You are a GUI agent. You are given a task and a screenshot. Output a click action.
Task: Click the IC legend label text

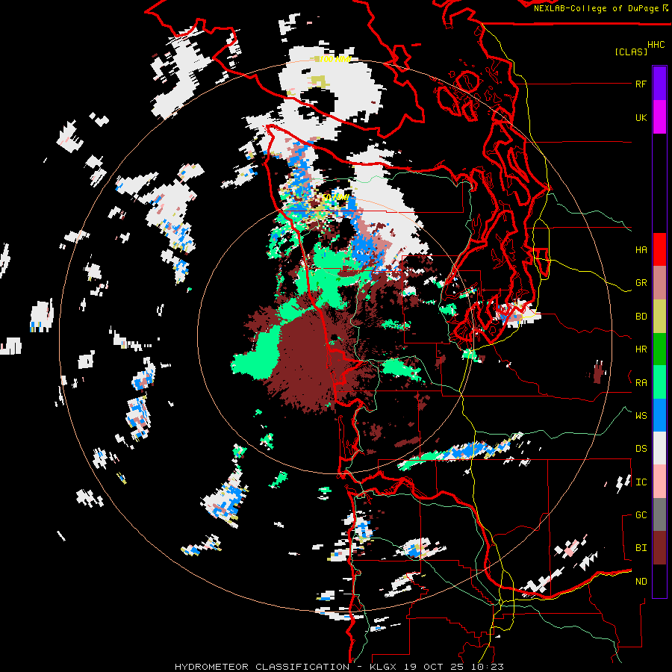641,482
